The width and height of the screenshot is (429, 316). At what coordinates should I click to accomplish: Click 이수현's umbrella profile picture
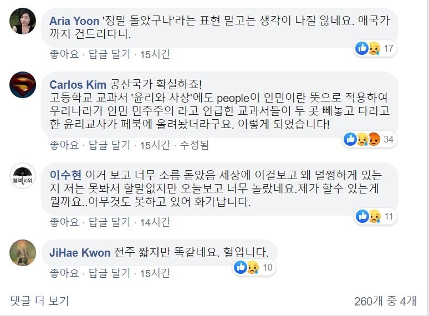[23, 176]
